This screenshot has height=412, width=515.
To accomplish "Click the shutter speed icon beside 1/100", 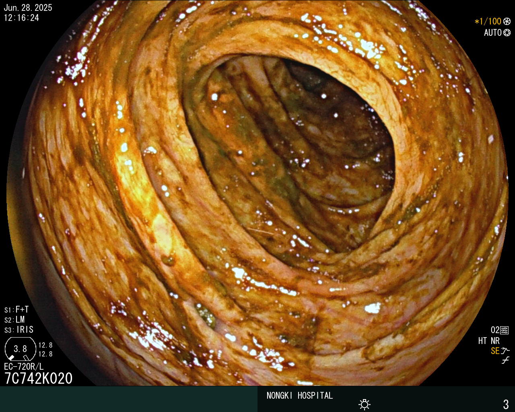I will pos(507,21).
